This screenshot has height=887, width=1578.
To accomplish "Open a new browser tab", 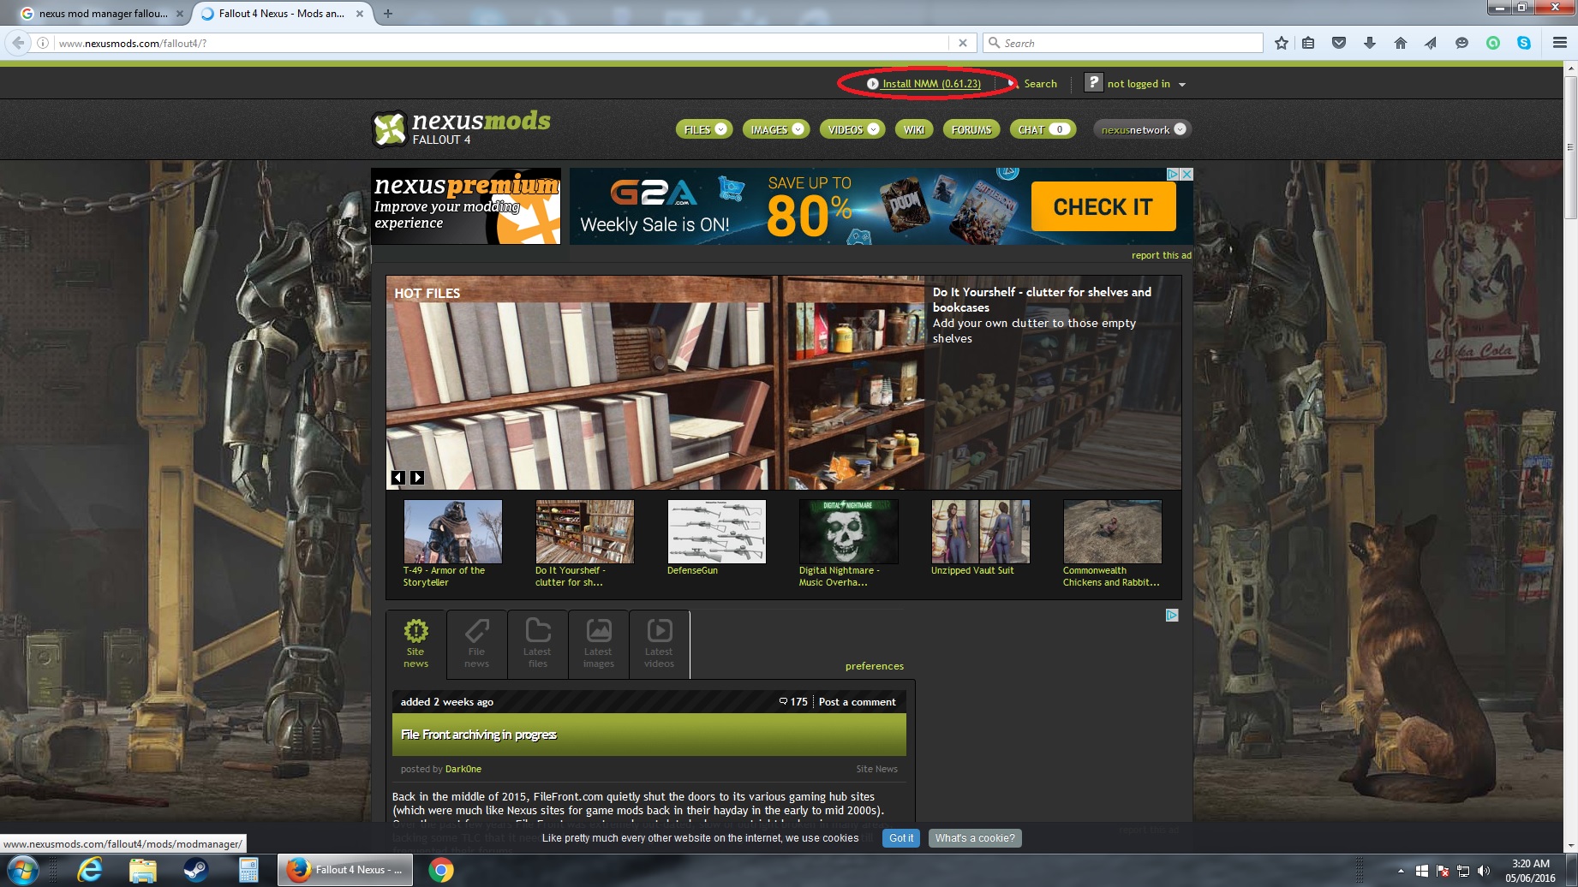I will click(388, 14).
